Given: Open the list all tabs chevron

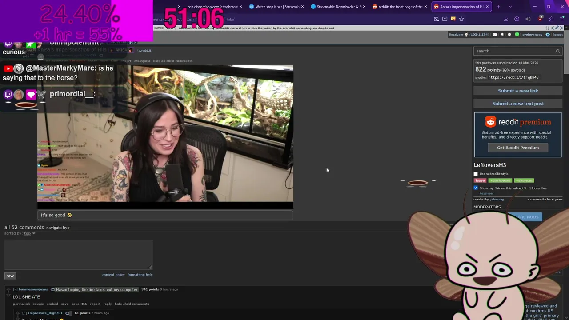Looking at the screenshot, I should [510, 7].
